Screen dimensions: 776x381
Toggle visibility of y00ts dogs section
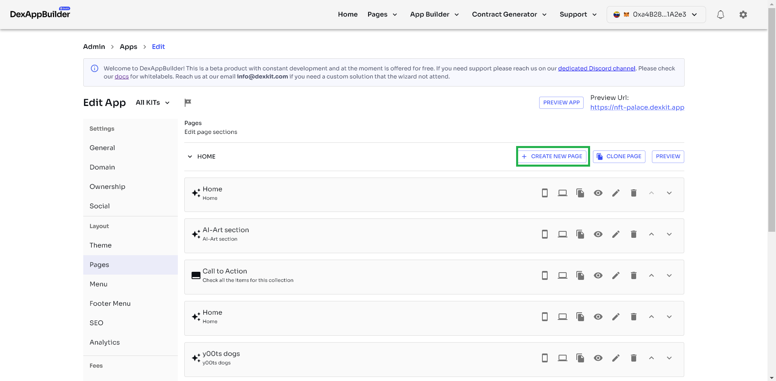pyautogui.click(x=598, y=358)
